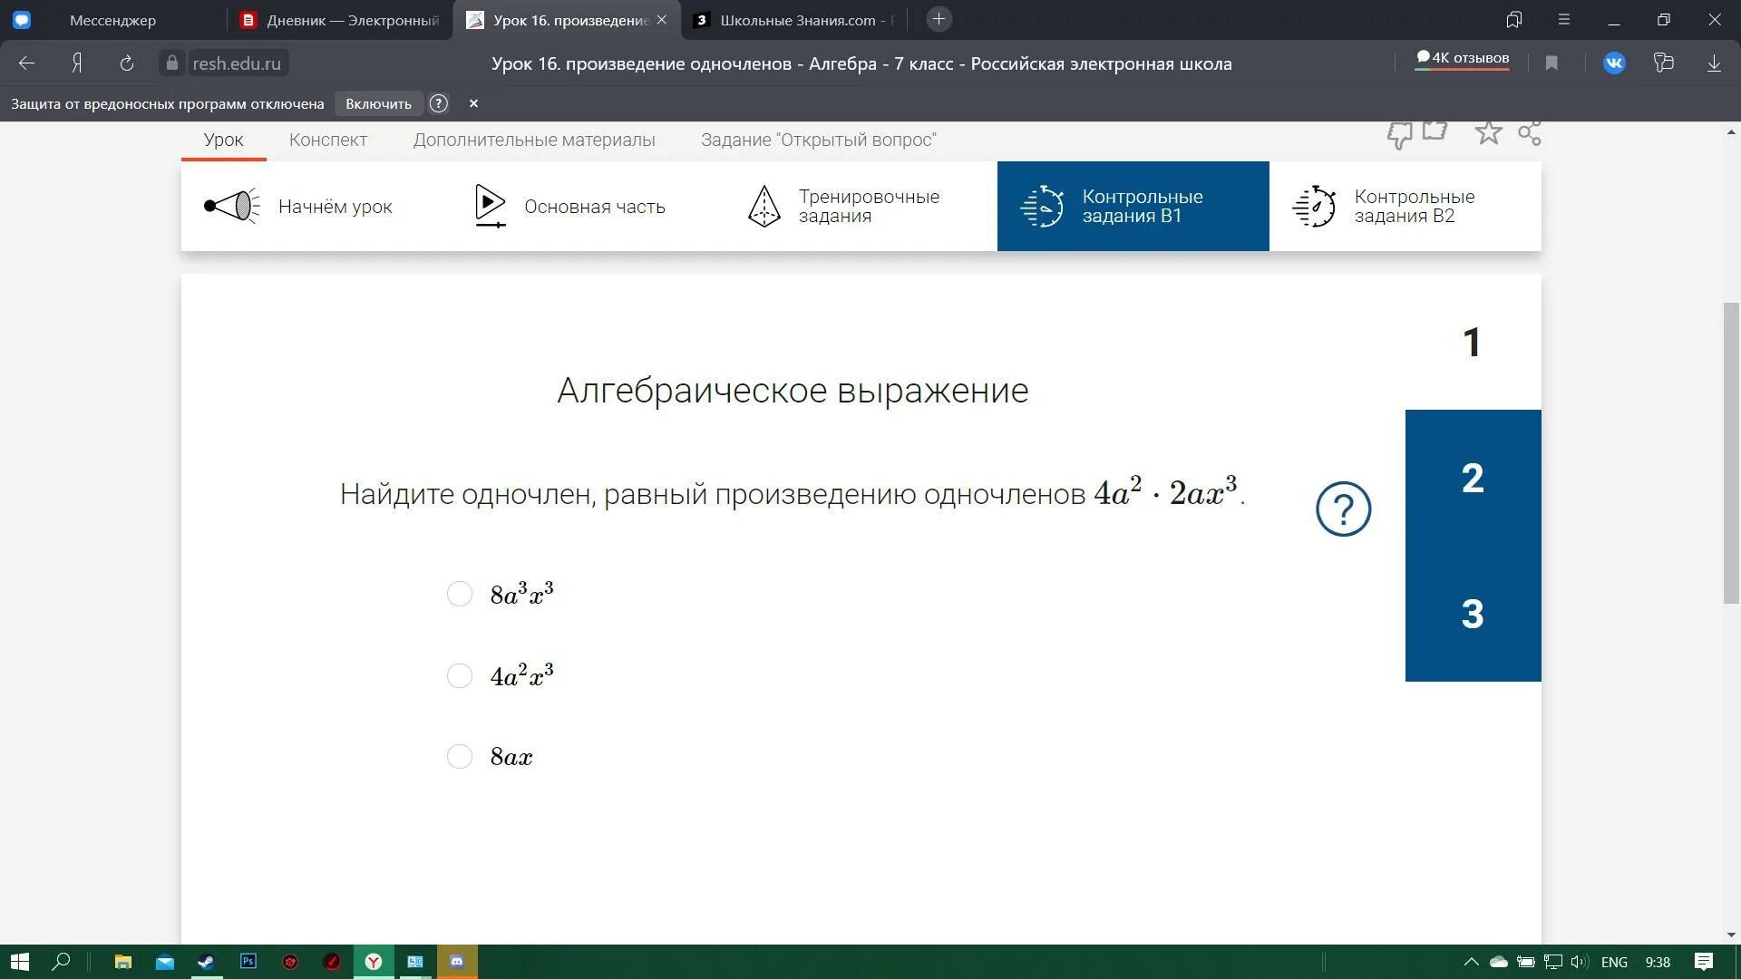Image resolution: width=1741 pixels, height=979 pixels.
Task: Click the question mark hint icon
Action: tap(1343, 509)
